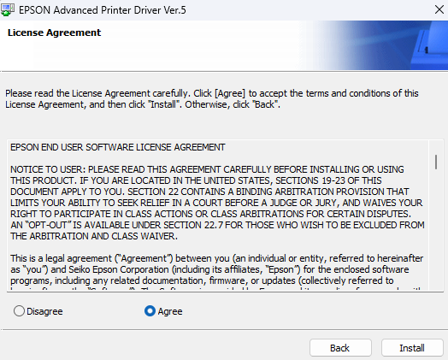Start installation with the Install button
This screenshot has width=448, height=360.
point(412,348)
